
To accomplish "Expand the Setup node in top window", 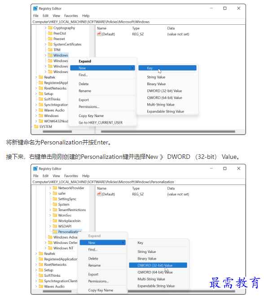I will coord(36,94).
